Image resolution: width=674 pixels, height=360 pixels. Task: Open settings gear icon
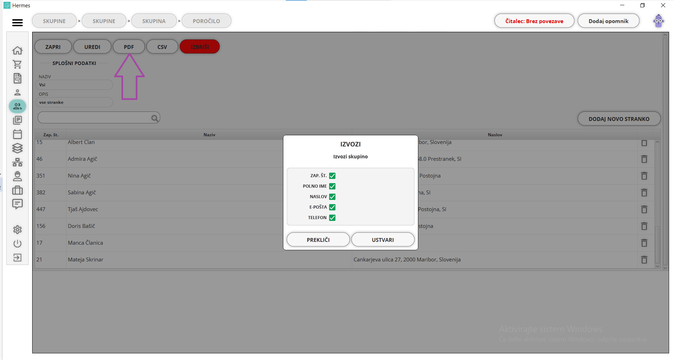[x=17, y=230]
